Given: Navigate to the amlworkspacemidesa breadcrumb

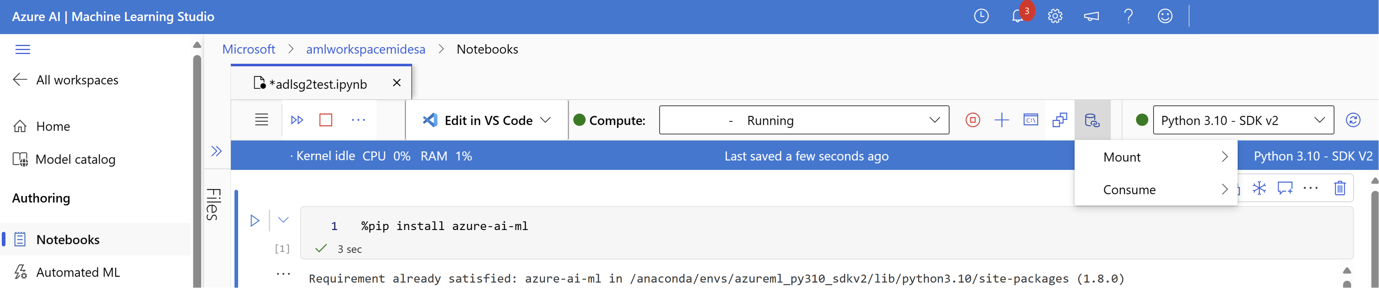Looking at the screenshot, I should click(366, 49).
